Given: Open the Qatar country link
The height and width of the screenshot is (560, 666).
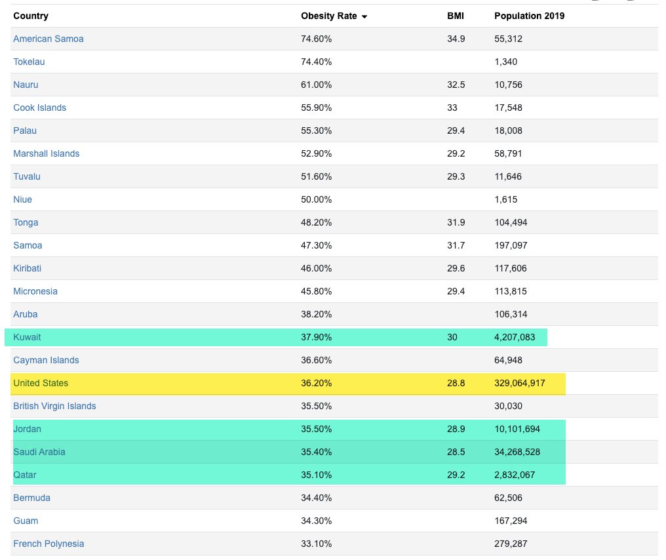Looking at the screenshot, I should [x=25, y=475].
